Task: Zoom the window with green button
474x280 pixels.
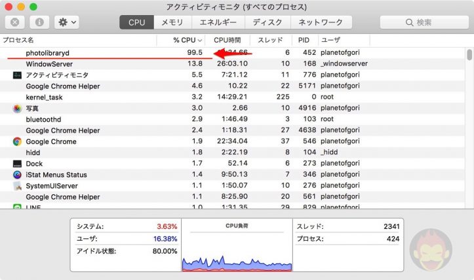Action: click(x=33, y=7)
